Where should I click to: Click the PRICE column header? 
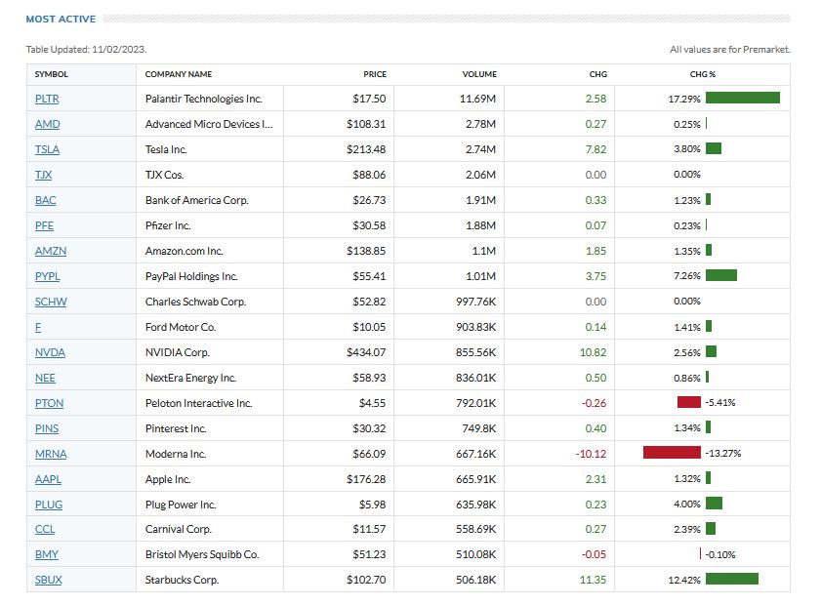pyautogui.click(x=375, y=74)
